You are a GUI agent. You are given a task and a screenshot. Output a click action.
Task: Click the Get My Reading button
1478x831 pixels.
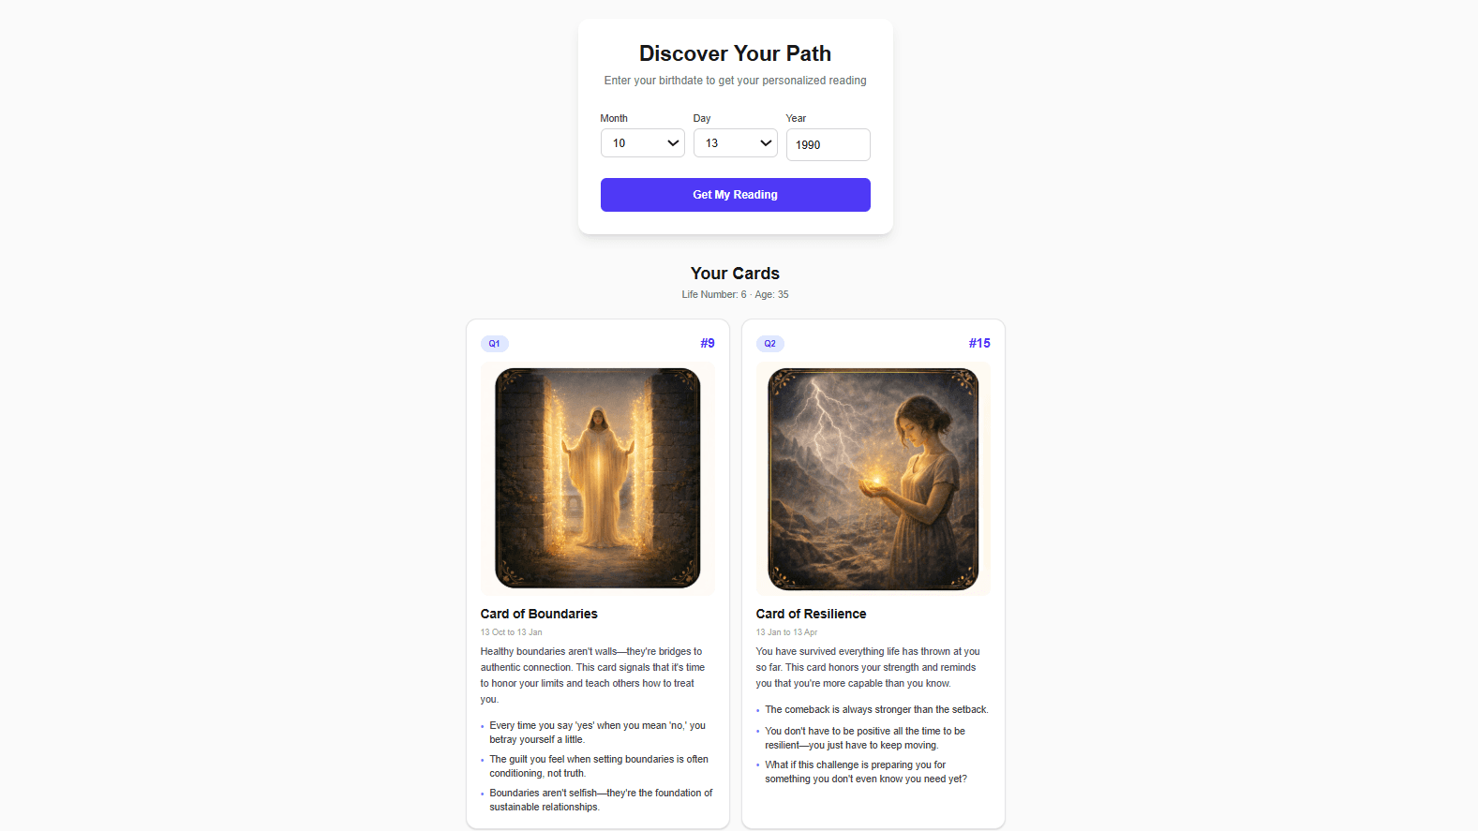tap(735, 195)
